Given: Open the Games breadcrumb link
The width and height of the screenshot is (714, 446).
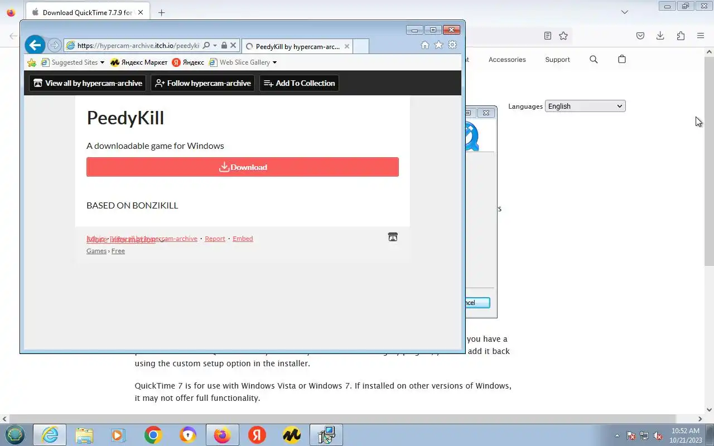Looking at the screenshot, I should point(97,251).
